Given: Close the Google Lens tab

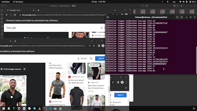Looking at the screenshot, I should click(x=34, y=10).
